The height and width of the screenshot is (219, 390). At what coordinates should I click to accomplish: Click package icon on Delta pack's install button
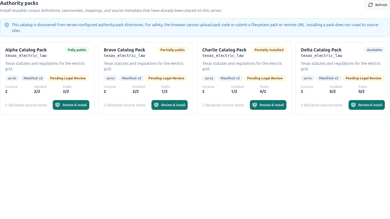pos(353,105)
